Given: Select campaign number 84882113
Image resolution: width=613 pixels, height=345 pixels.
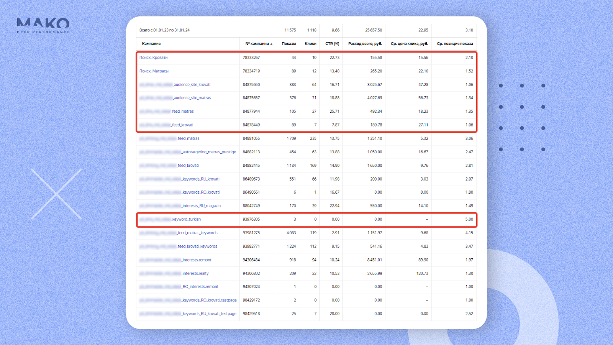Looking at the screenshot, I should (x=251, y=152).
